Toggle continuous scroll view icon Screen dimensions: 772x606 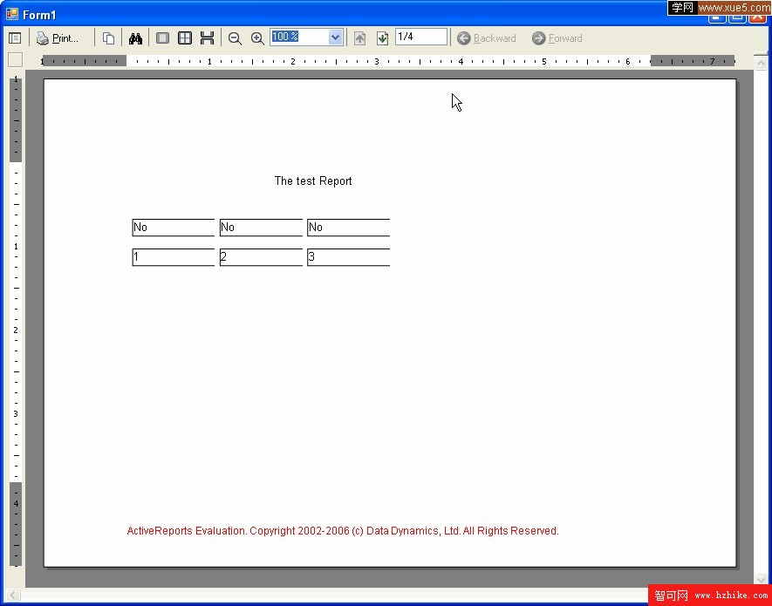pos(207,37)
